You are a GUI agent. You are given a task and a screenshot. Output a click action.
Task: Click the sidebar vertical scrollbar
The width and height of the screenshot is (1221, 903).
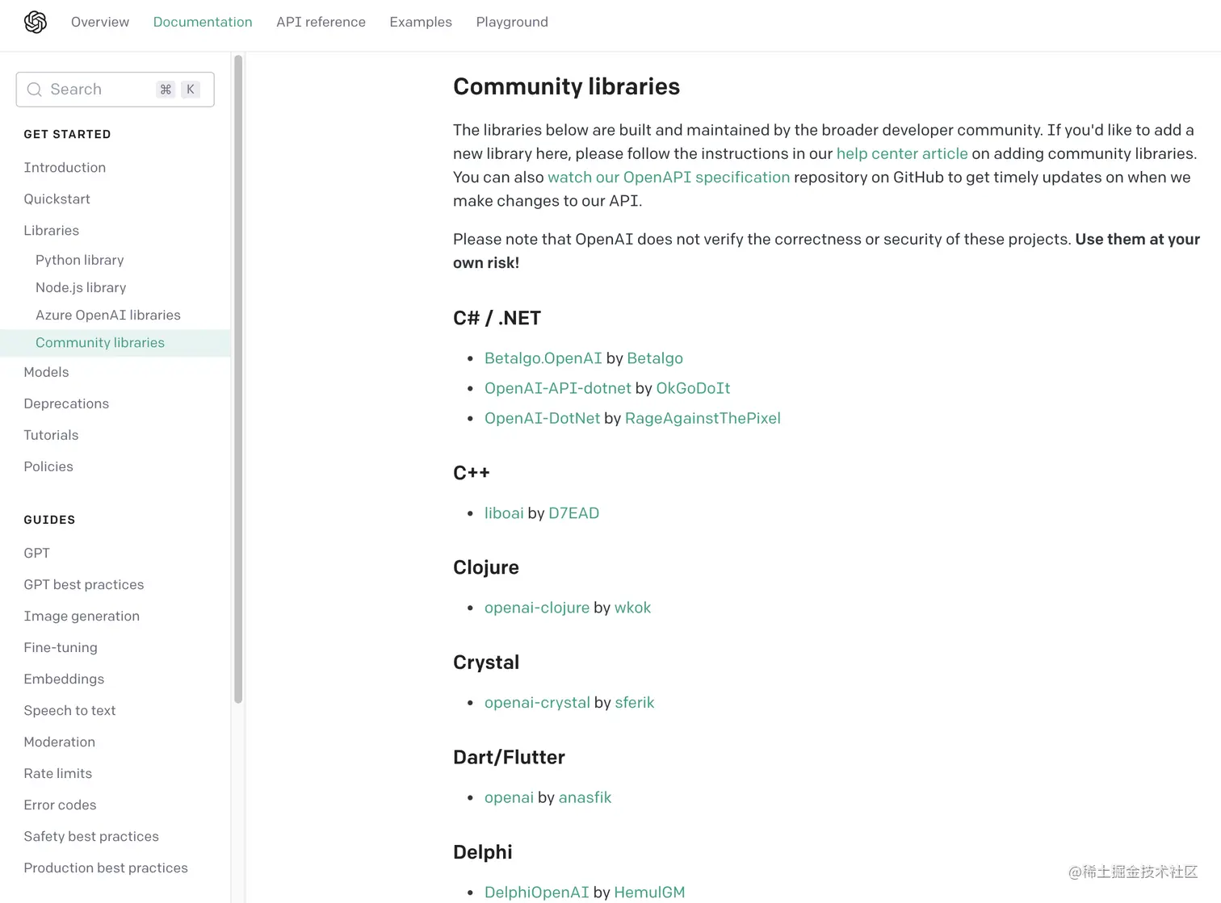[238, 379]
